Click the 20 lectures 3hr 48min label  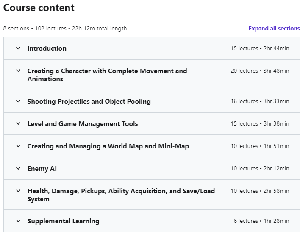click(260, 71)
